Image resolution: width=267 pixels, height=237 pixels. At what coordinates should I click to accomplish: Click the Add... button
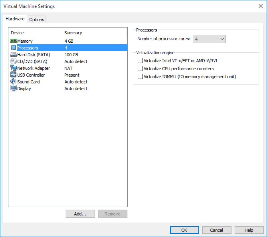coord(80,214)
